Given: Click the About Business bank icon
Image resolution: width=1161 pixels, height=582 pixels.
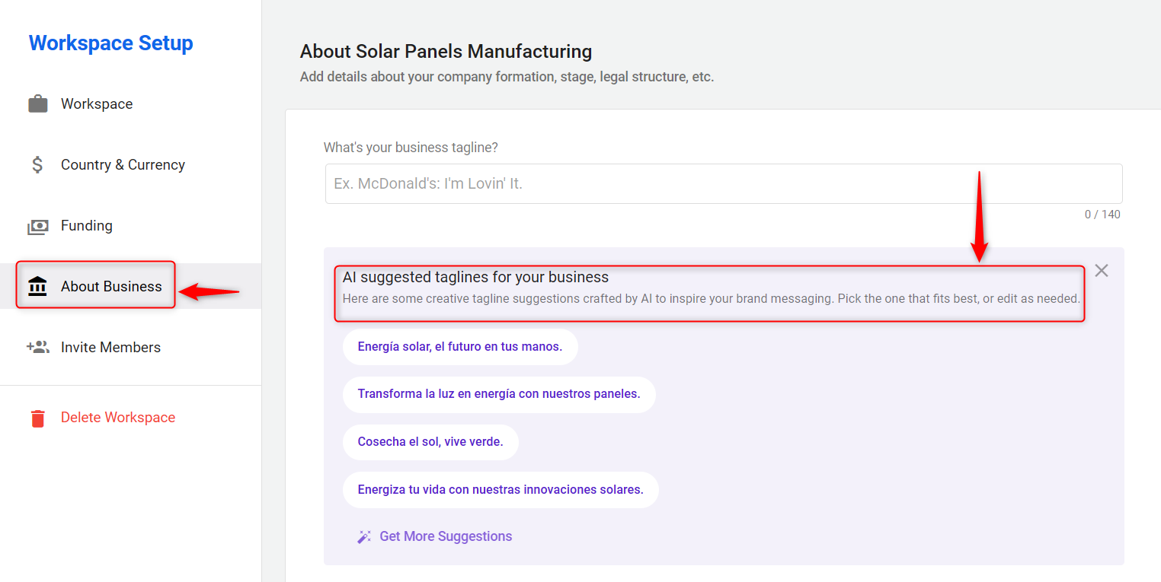Looking at the screenshot, I should pyautogui.click(x=37, y=287).
